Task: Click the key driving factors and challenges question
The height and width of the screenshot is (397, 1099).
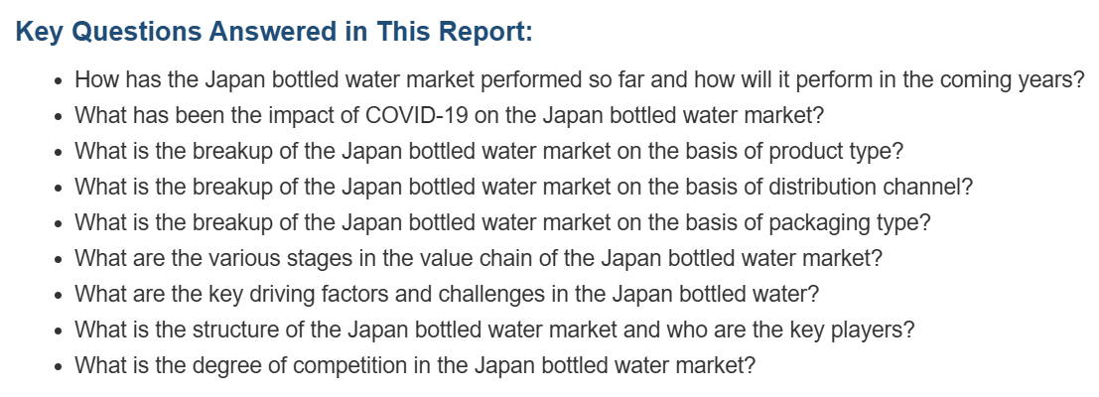Action: click(x=447, y=294)
